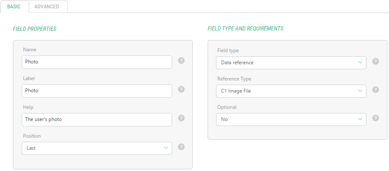
Task: Click the Name input containing Photo
Action: (97, 62)
